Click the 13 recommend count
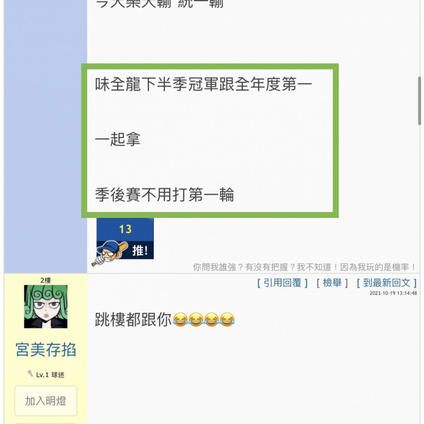Screen dimensions: 424x424 point(125,229)
